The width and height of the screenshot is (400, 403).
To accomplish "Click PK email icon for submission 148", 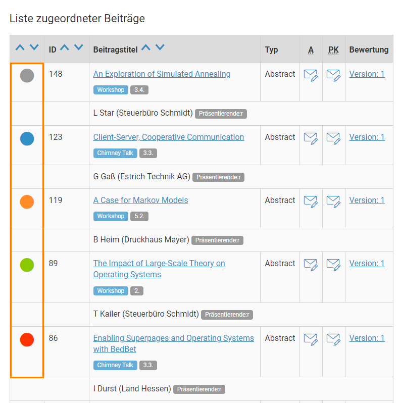I will click(333, 75).
